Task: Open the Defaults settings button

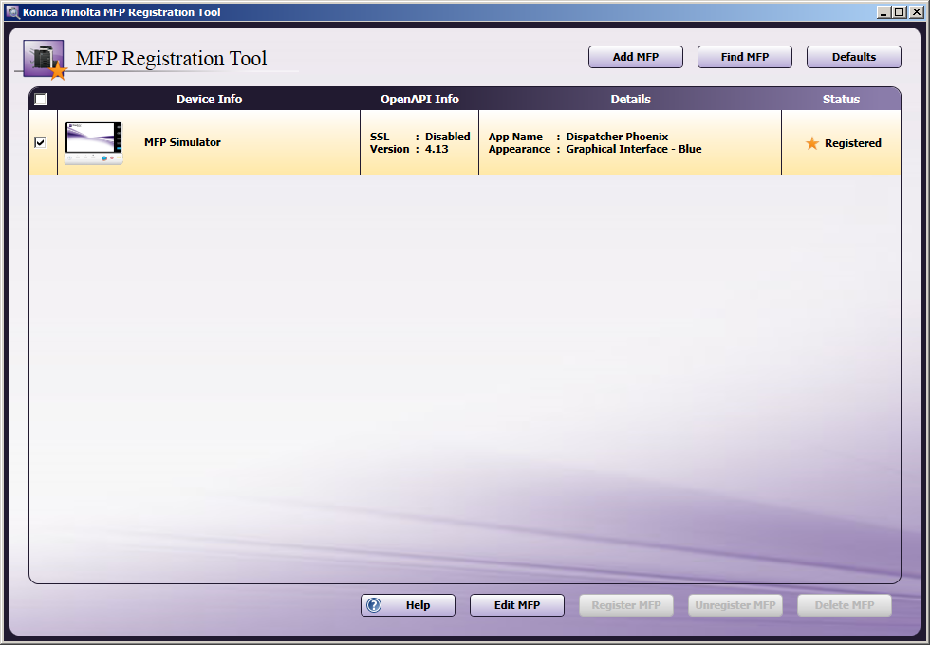Action: pos(853,57)
